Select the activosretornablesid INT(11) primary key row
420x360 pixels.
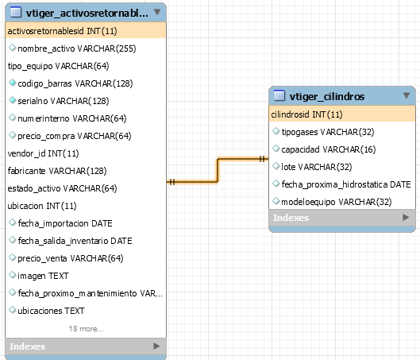pyautogui.click(x=86, y=31)
